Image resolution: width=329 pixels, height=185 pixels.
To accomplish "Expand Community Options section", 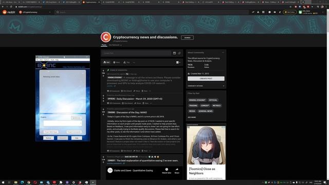I will click(206, 86).
